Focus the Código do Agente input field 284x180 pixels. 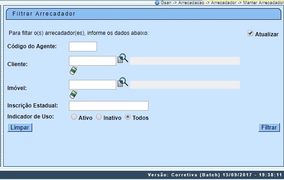coord(83,47)
